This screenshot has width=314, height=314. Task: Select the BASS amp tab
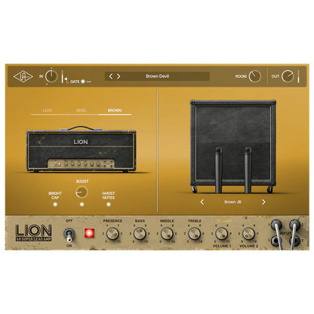(x=81, y=110)
